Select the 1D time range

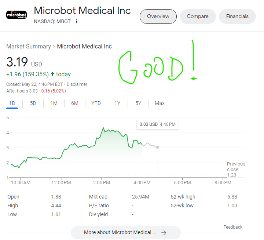coord(12,103)
